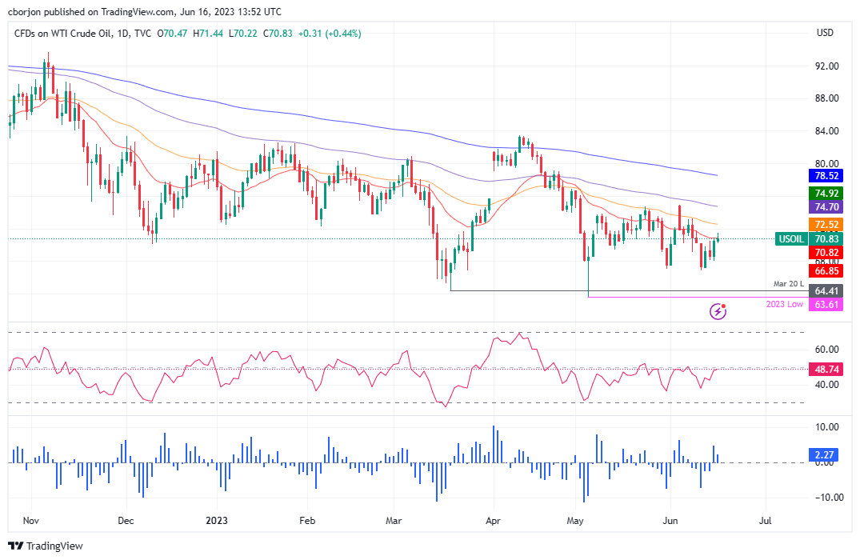
Task: Toggle the green moving average label 74.92
Action: [826, 194]
